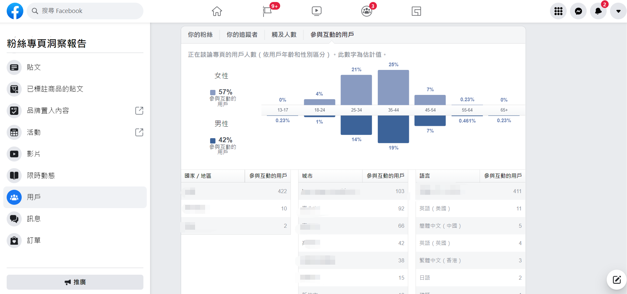This screenshot has height=294, width=627.
Task: Click the city row with 103 users
Action: pos(353,191)
